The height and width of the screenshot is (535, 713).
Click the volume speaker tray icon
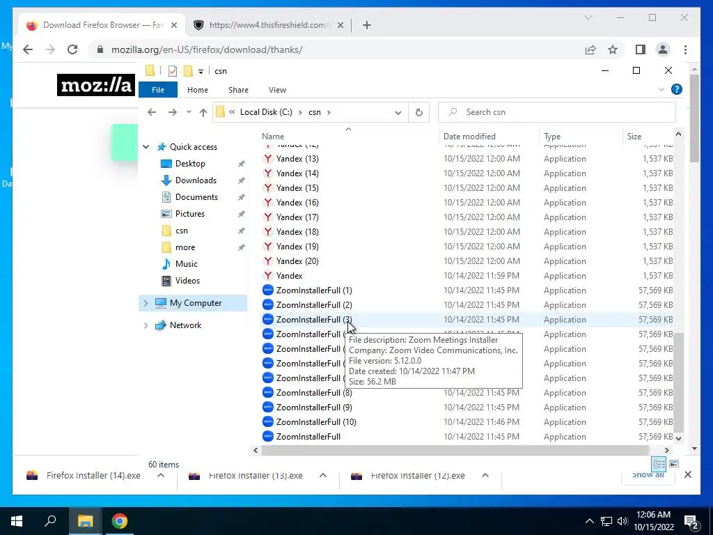[x=622, y=521]
